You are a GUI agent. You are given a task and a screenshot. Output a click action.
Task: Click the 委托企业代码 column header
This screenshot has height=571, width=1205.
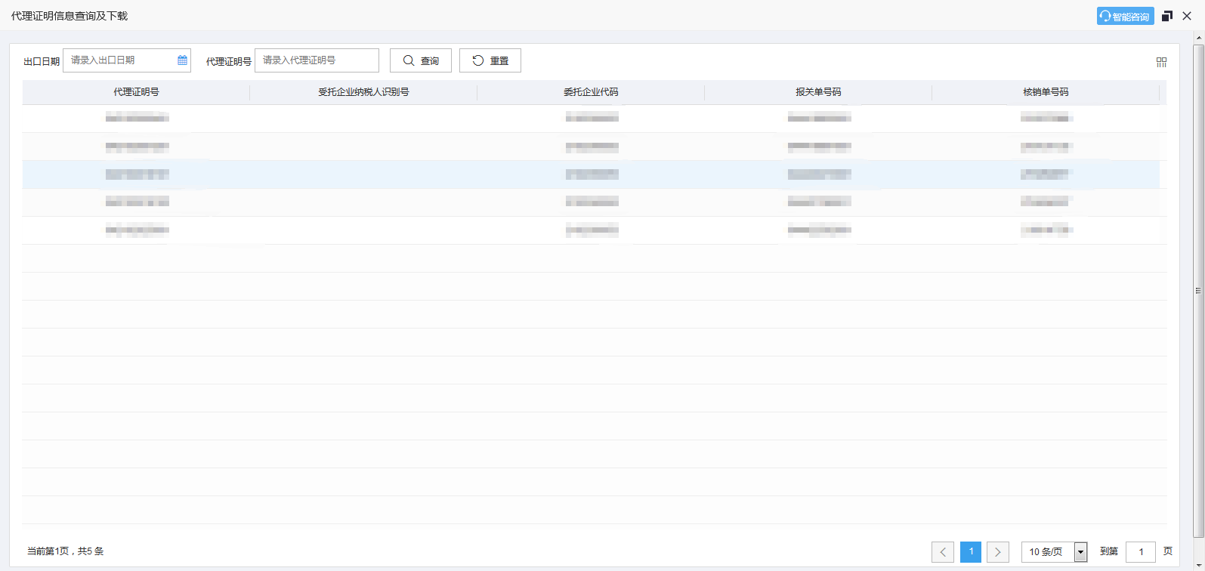tap(591, 92)
